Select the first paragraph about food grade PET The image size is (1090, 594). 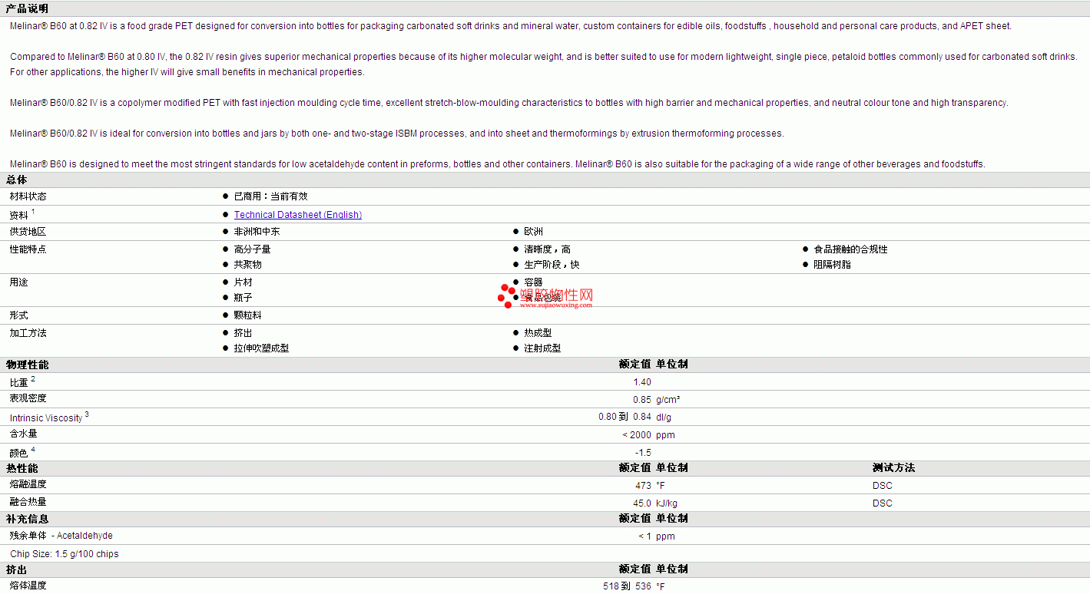pyautogui.click(x=511, y=26)
